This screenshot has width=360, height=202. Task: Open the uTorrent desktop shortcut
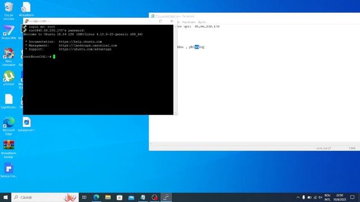click(9, 78)
